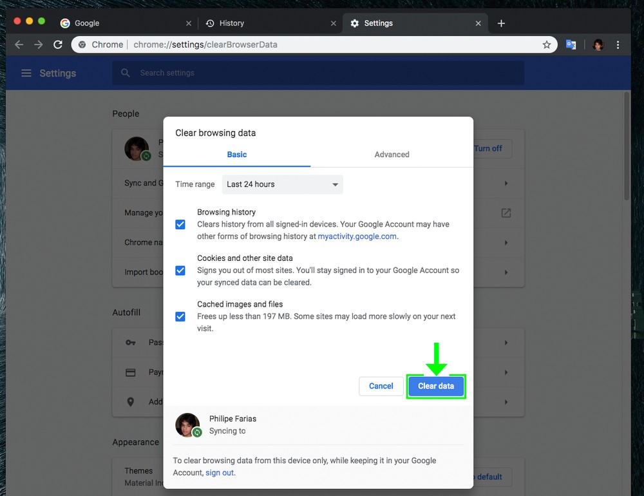Switch to the Advanced tab
This screenshot has height=496, width=644.
(392, 155)
